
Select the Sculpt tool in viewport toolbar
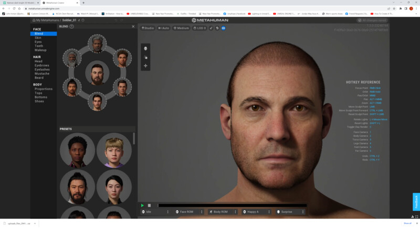pos(145,57)
